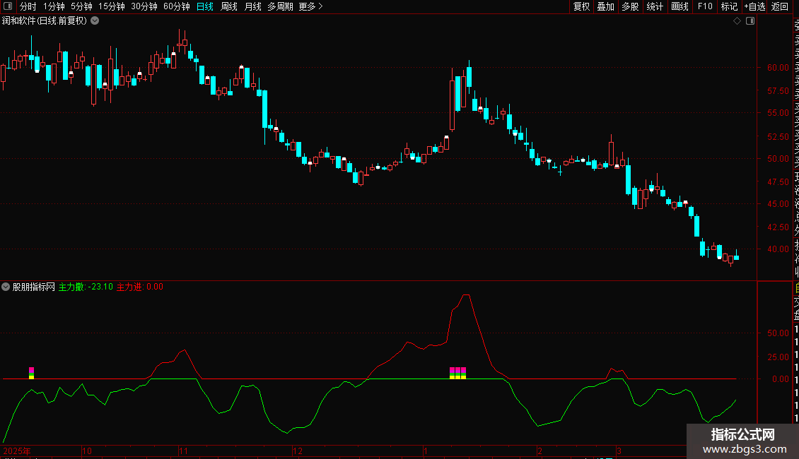Click the 12 month marker on the date axis
Viewport: 799px width, 459px height.
[x=298, y=451]
